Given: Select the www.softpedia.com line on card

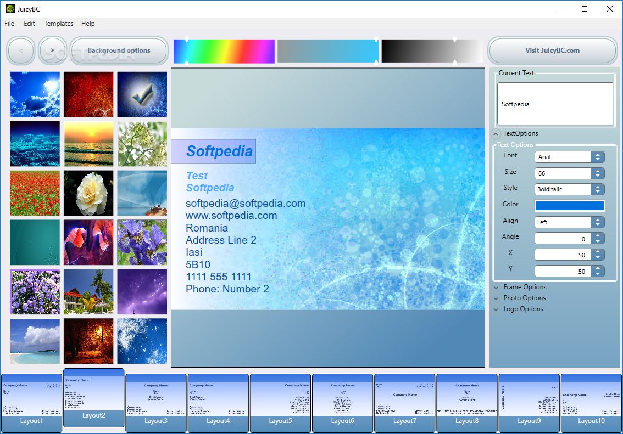Looking at the screenshot, I should [231, 216].
